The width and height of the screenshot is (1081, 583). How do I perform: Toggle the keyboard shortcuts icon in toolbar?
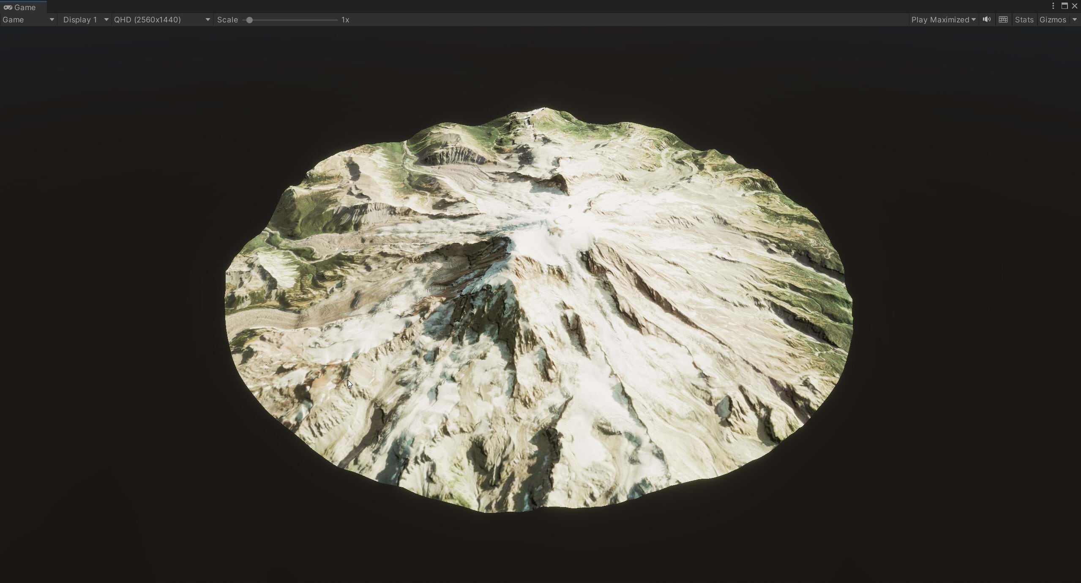(x=1003, y=19)
